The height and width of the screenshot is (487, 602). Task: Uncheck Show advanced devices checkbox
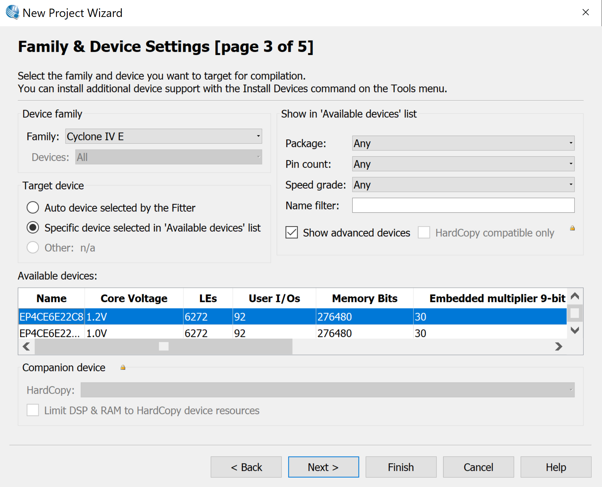point(292,232)
